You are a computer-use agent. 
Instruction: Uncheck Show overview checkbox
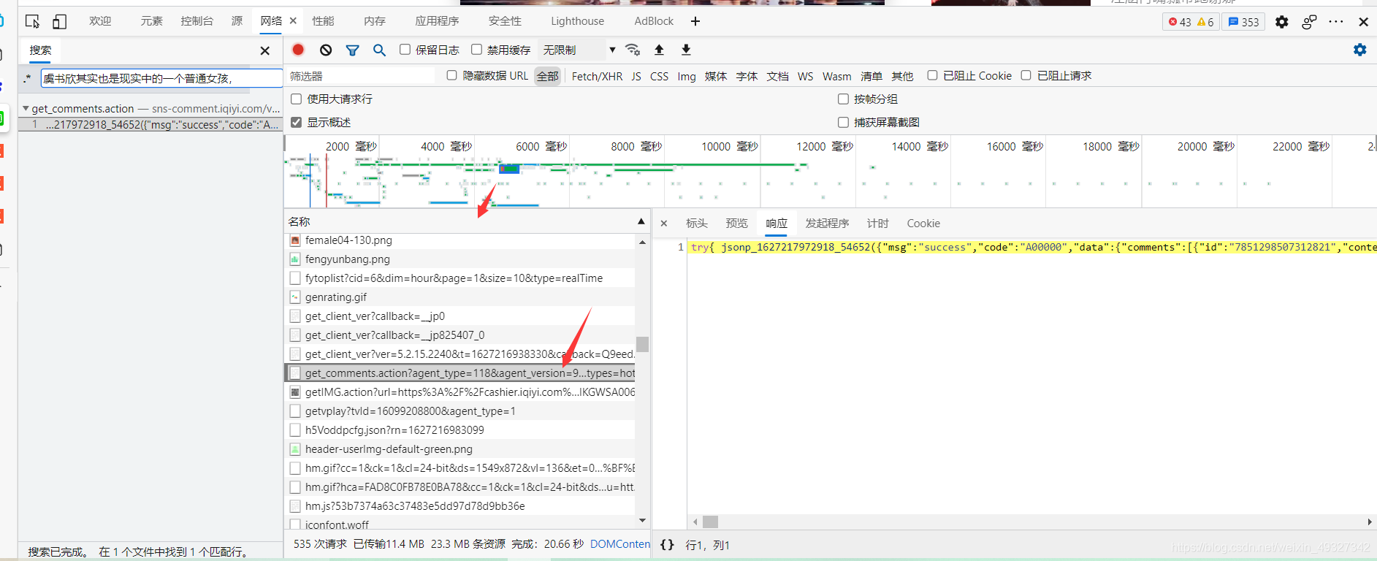pyautogui.click(x=296, y=122)
